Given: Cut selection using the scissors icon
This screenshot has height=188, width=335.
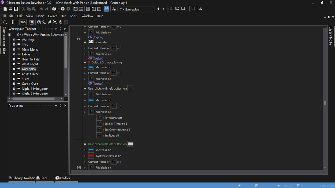Looking at the screenshot, I should [x=23, y=9].
